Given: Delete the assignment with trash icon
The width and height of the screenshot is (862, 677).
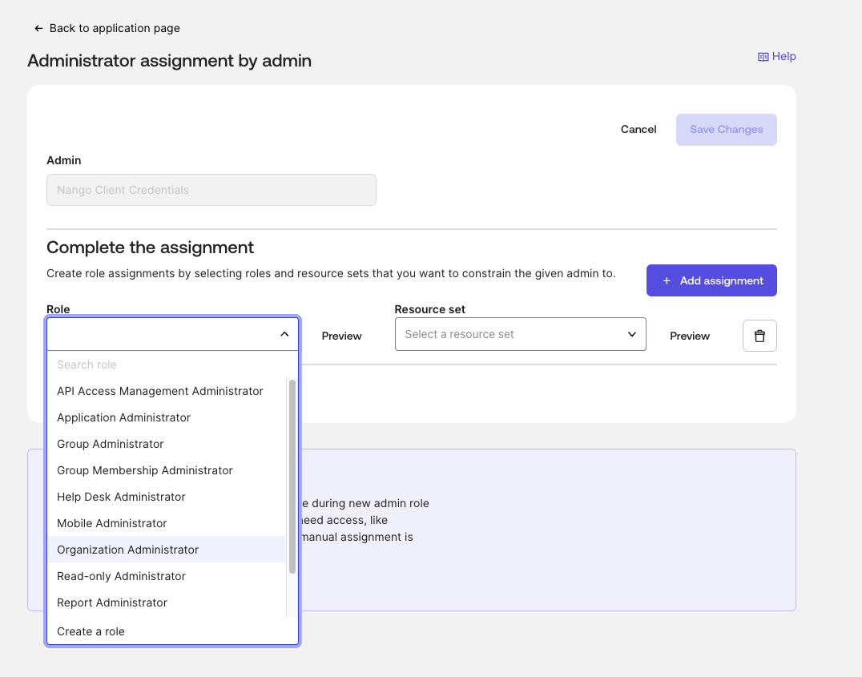Looking at the screenshot, I should point(759,336).
